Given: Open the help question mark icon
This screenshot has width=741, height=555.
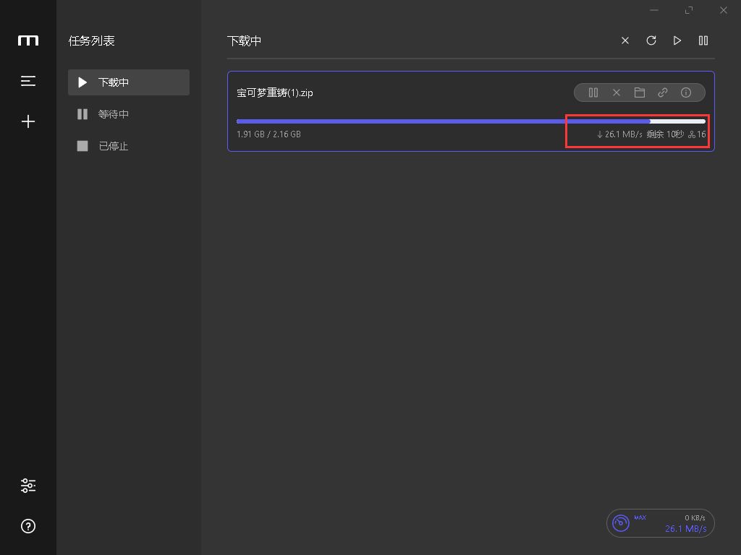Looking at the screenshot, I should (28, 526).
